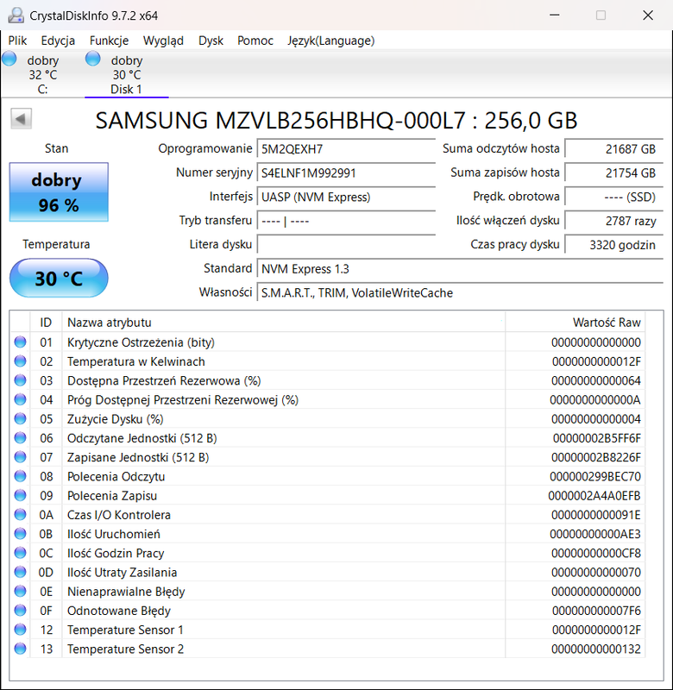
Task: Click the Nazwa atrybutu column header
Action: (284, 323)
